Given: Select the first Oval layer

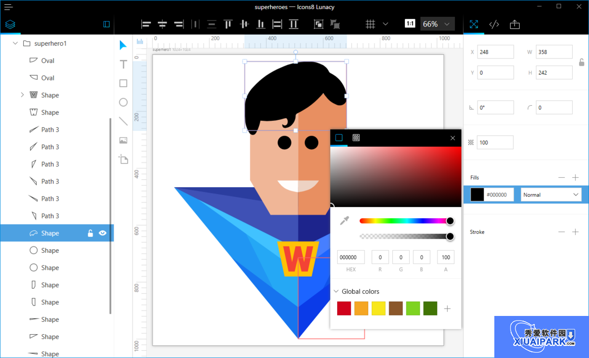Looking at the screenshot, I should (x=57, y=60).
